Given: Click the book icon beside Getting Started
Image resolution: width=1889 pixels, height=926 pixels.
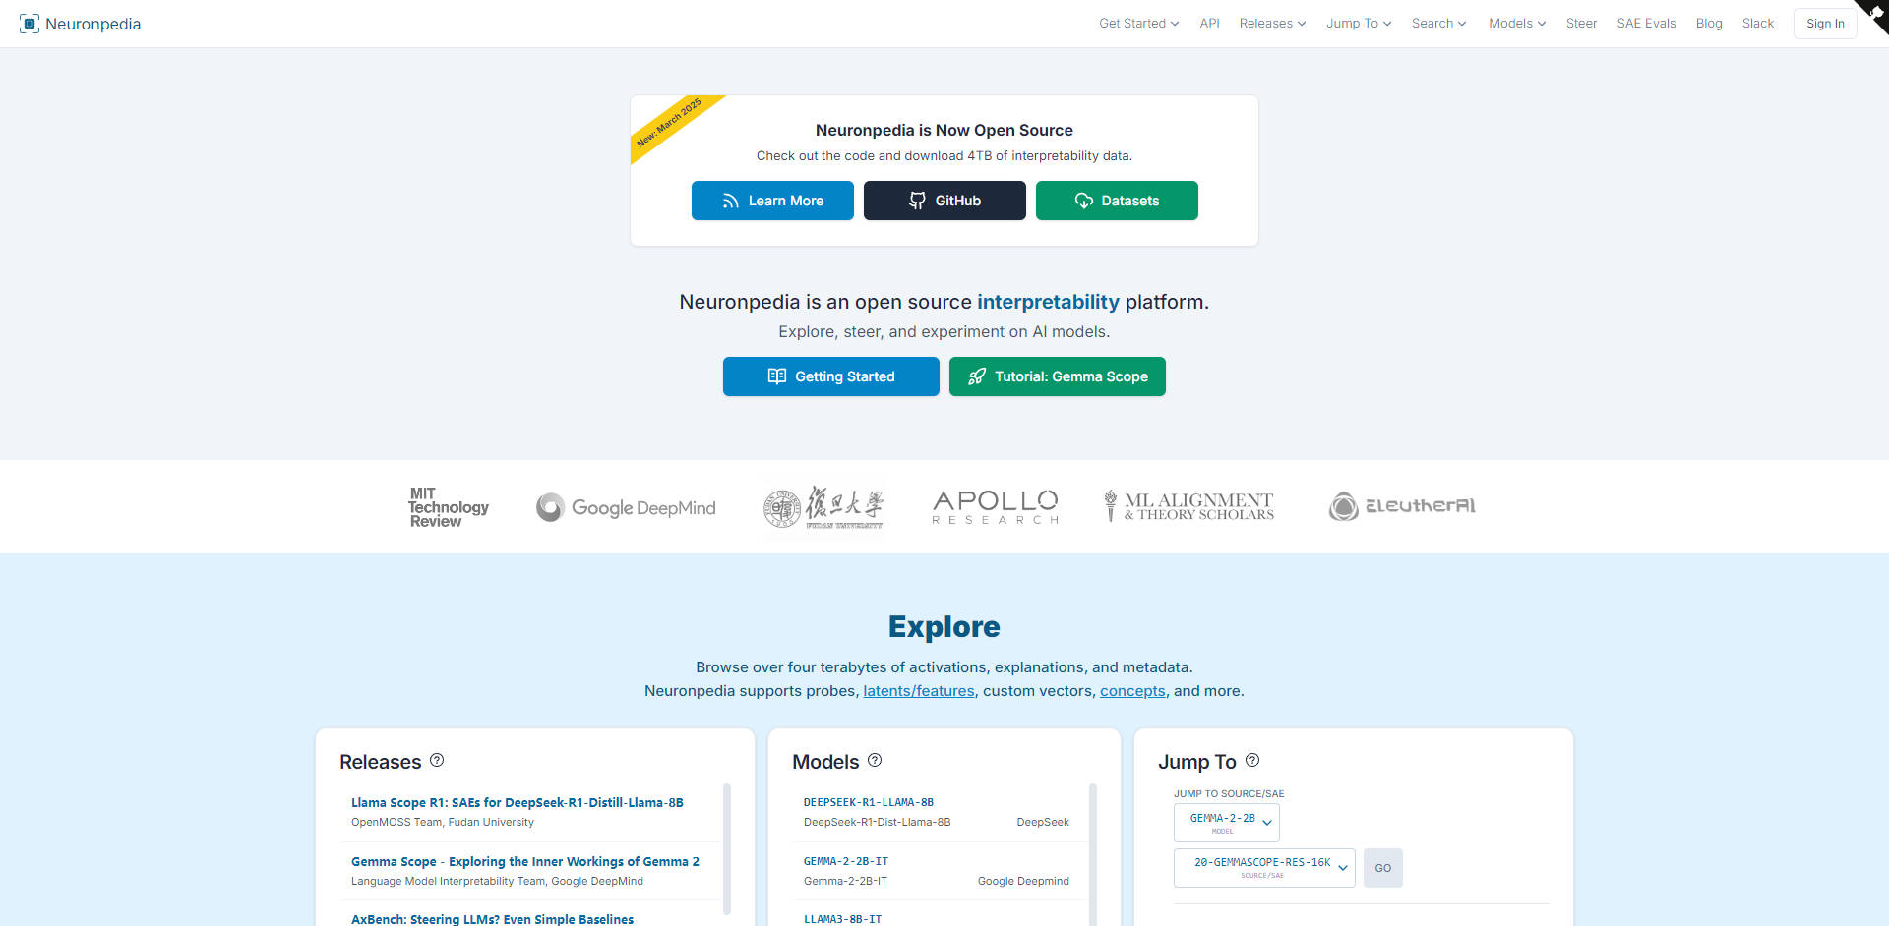Looking at the screenshot, I should (x=777, y=376).
